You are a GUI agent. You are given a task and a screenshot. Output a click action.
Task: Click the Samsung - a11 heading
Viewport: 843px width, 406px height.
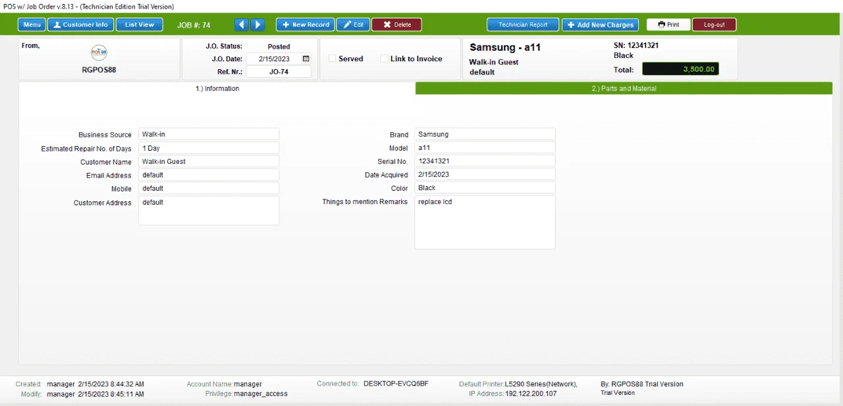[x=505, y=47]
